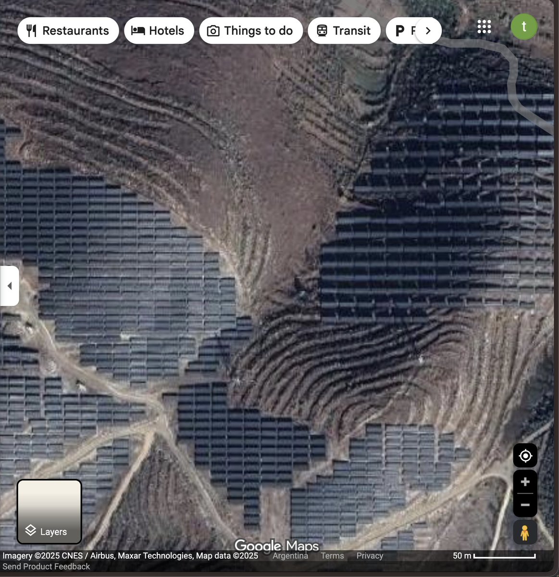This screenshot has height=577, width=559.
Task: Open the Layers map type switcher
Action: click(x=50, y=512)
